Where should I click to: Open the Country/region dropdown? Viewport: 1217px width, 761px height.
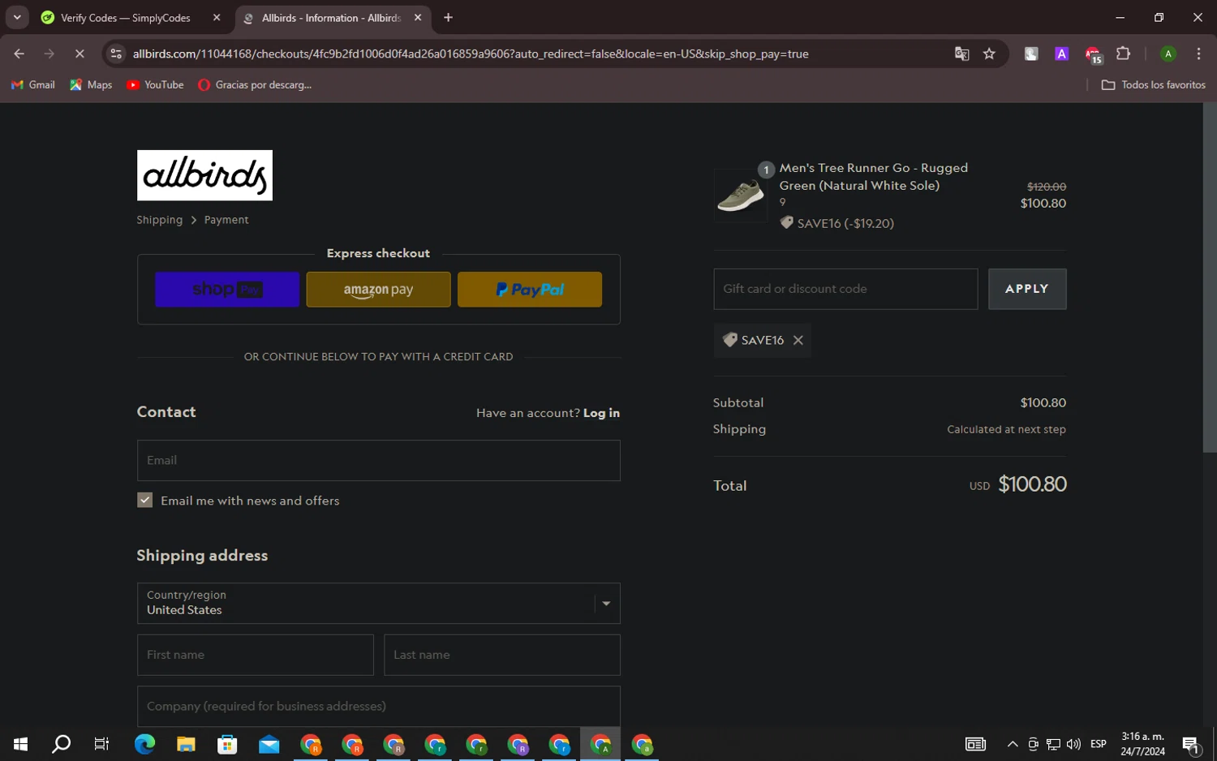pyautogui.click(x=379, y=604)
